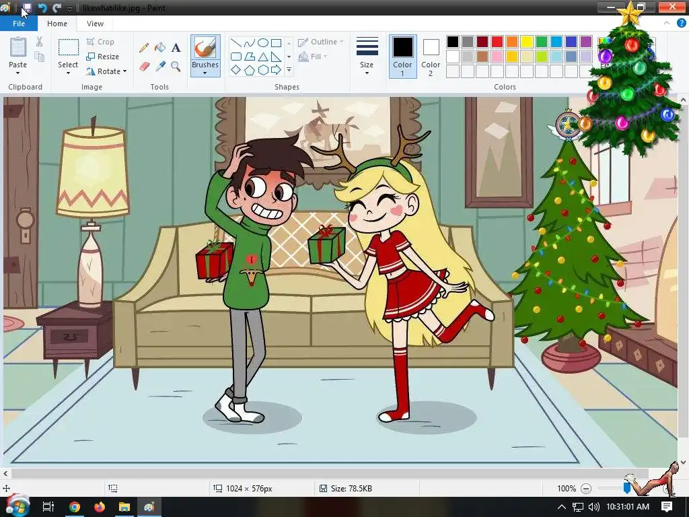
Task: Select the Eraser tool
Action: pyautogui.click(x=144, y=67)
